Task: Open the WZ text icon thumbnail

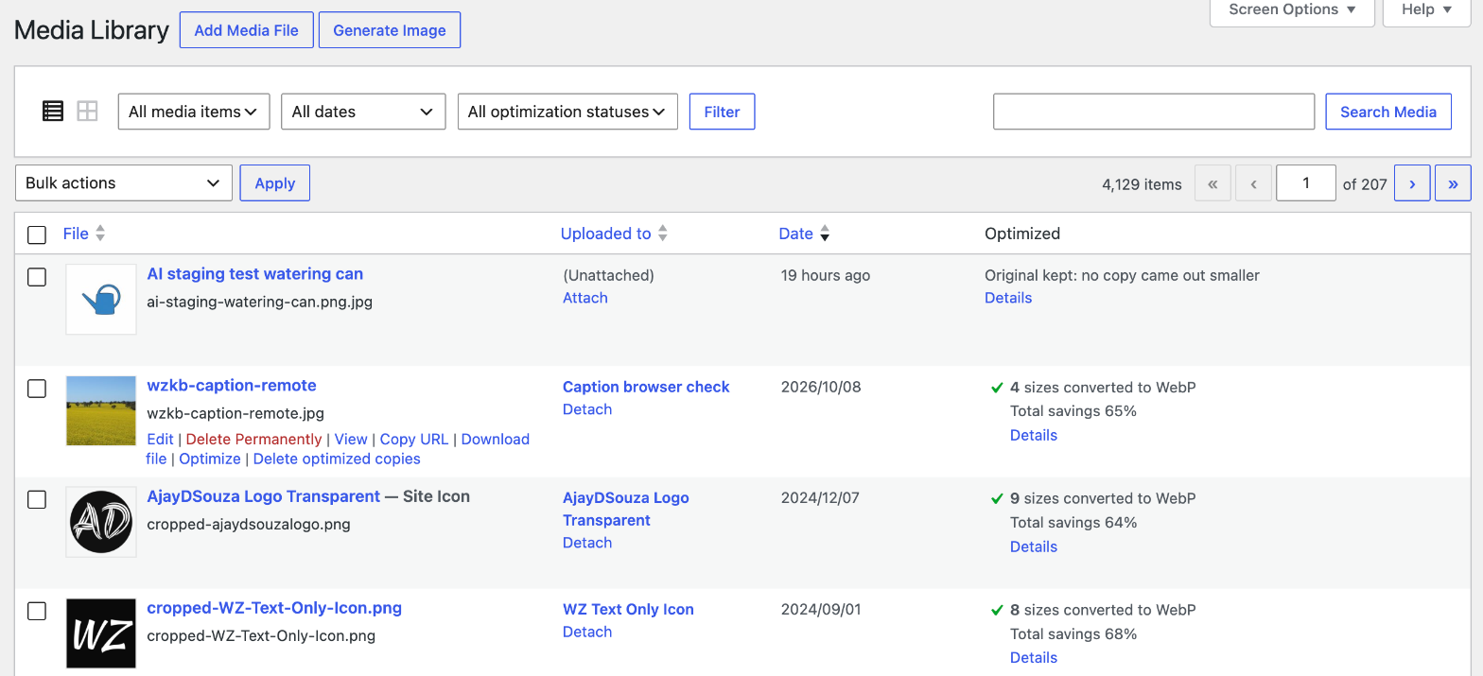Action: click(101, 633)
